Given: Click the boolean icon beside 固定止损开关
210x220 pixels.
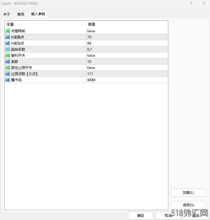Looking at the screenshot, I should pyautogui.click(x=8, y=68).
